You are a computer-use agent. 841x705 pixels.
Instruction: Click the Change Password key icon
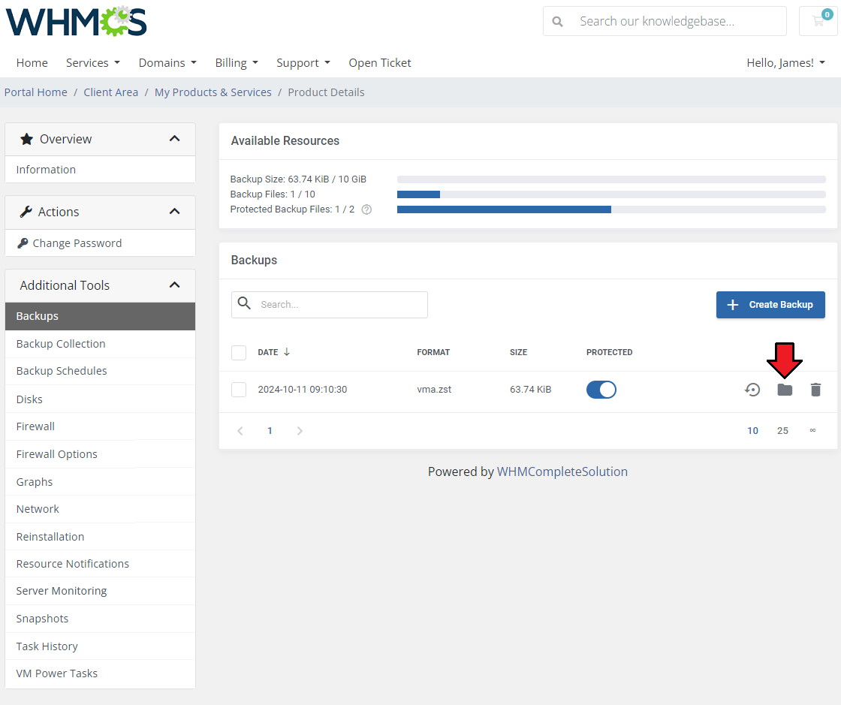[23, 243]
